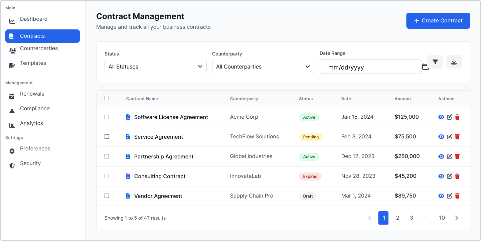Select the Software License Agreement checkbox

(107, 117)
